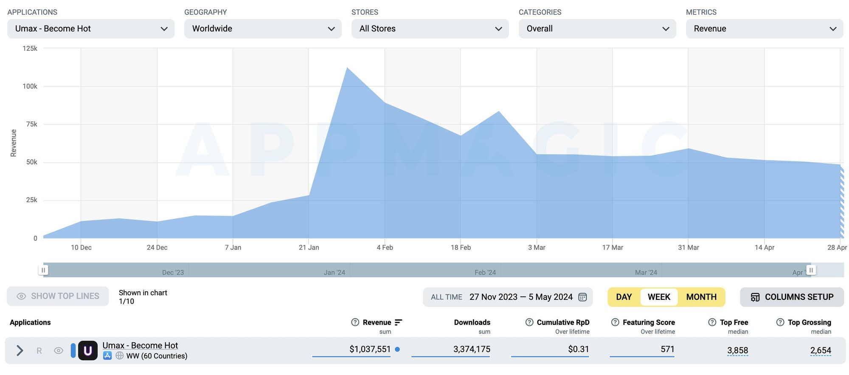The height and width of the screenshot is (375, 849).
Task: Click the Top Grossing median value 2,654
Action: (821, 350)
